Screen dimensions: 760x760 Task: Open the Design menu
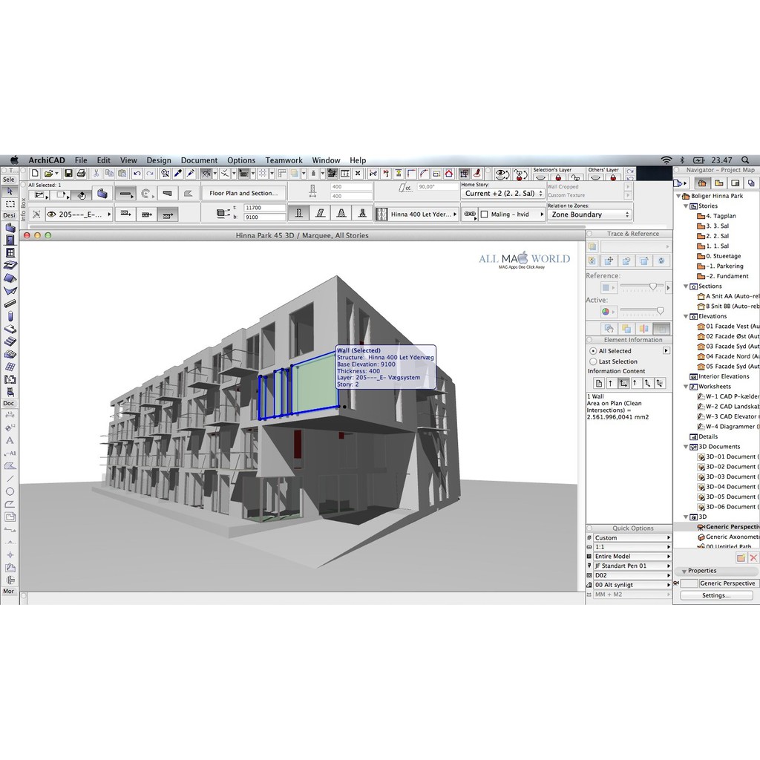pos(158,160)
